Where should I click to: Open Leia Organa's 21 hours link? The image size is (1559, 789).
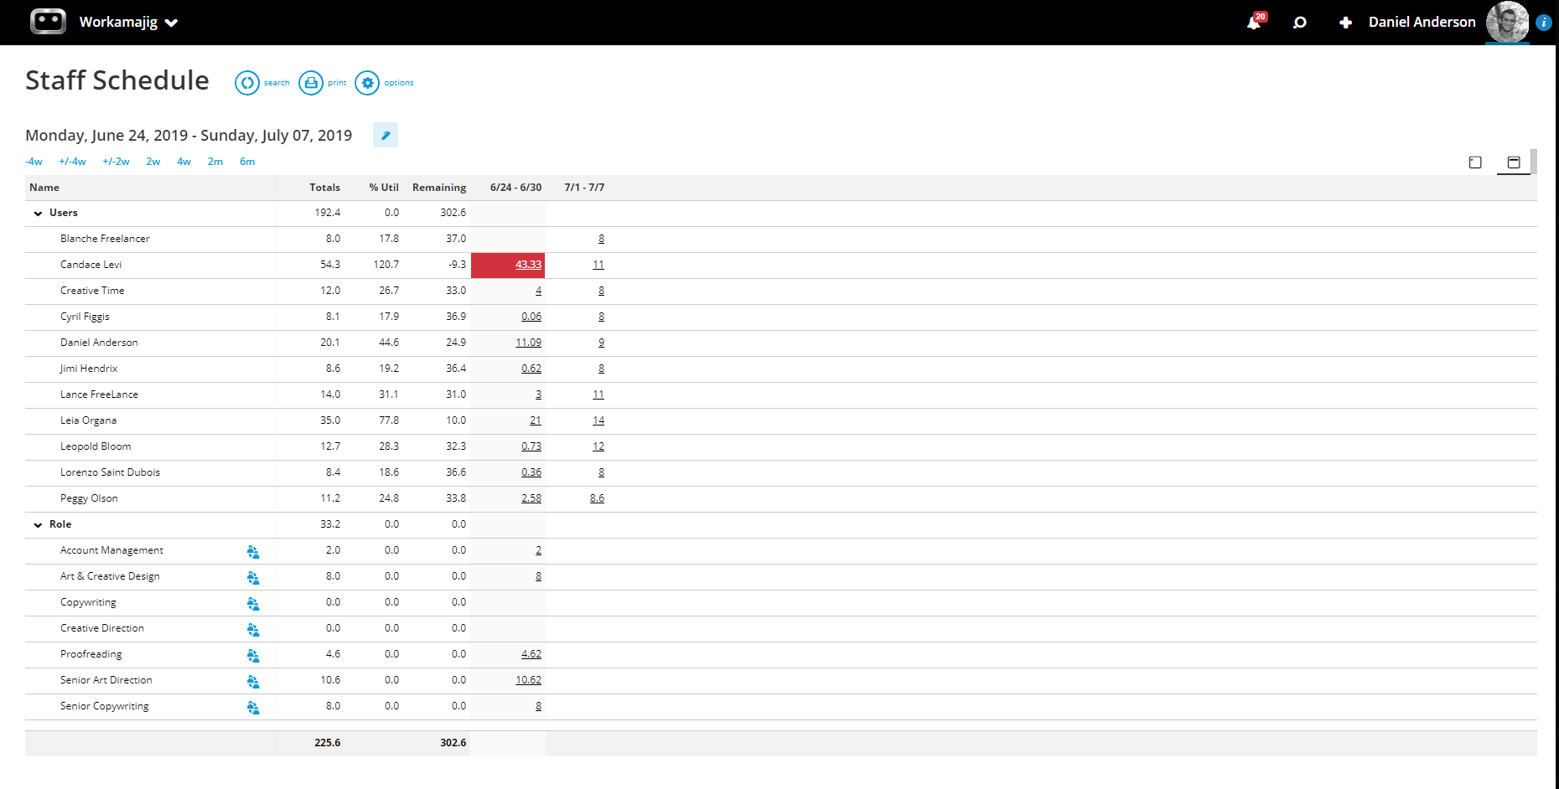(x=536, y=420)
